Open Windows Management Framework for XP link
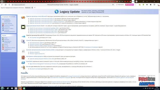This screenshot has height=90, width=160. [44, 64]
